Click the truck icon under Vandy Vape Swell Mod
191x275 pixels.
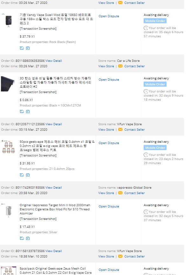[22, 48]
